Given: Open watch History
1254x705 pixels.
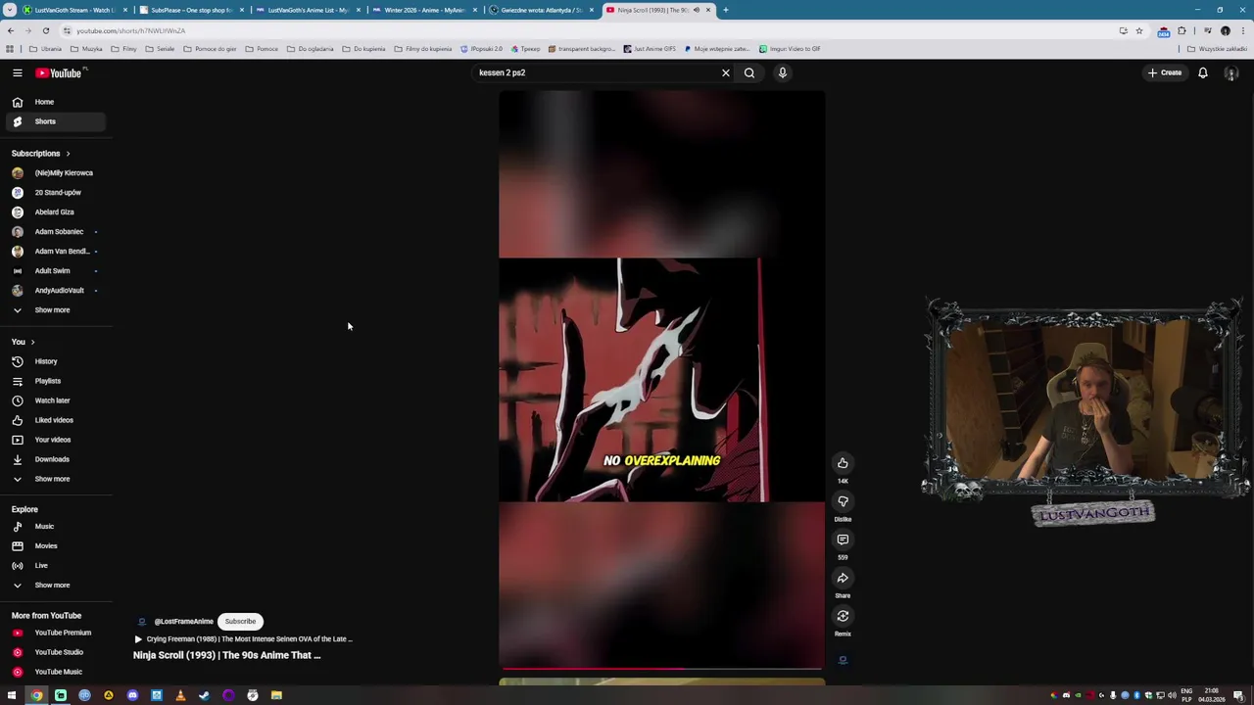Looking at the screenshot, I should coord(54,361).
